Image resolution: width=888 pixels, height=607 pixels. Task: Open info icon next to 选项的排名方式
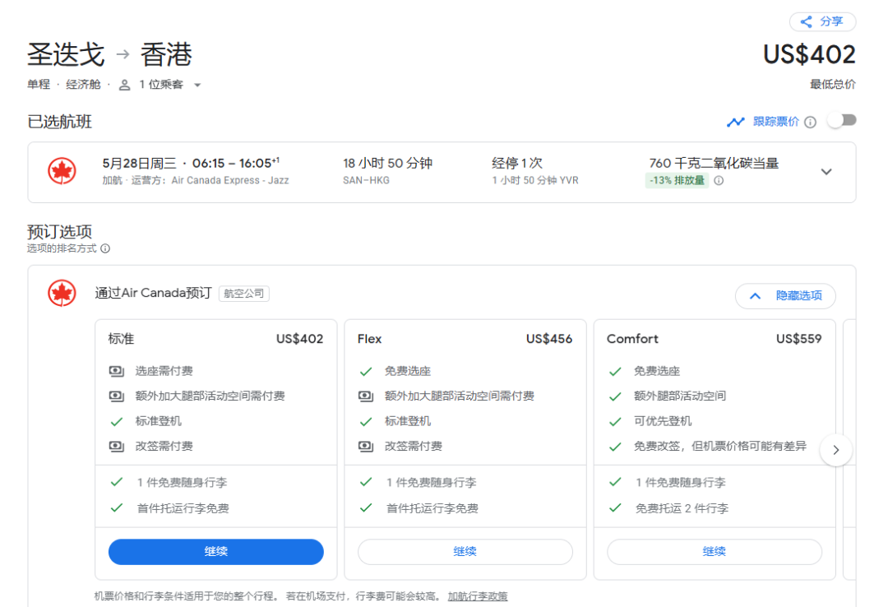pyautogui.click(x=105, y=248)
